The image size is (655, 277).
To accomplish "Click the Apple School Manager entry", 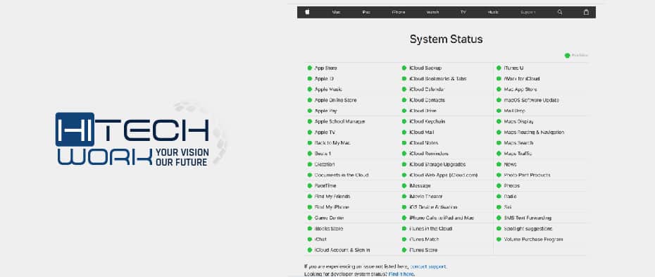I will point(336,121).
